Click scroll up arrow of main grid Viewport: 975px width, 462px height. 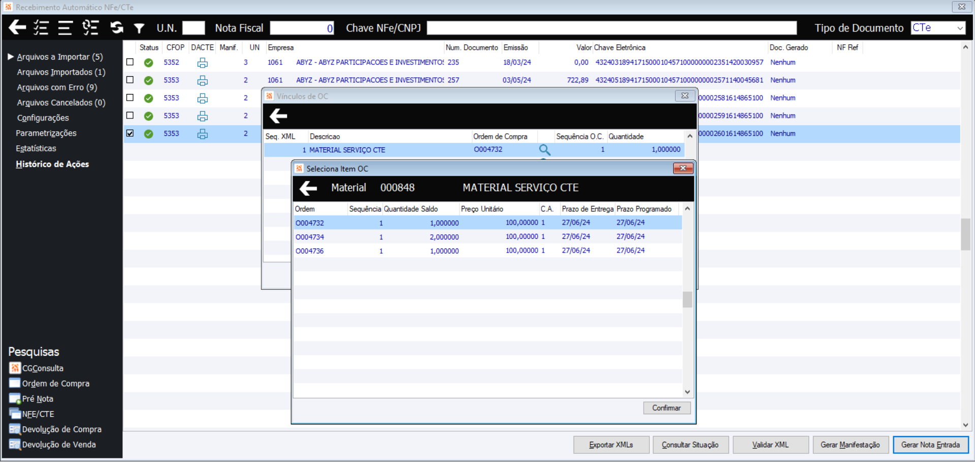tap(965, 47)
